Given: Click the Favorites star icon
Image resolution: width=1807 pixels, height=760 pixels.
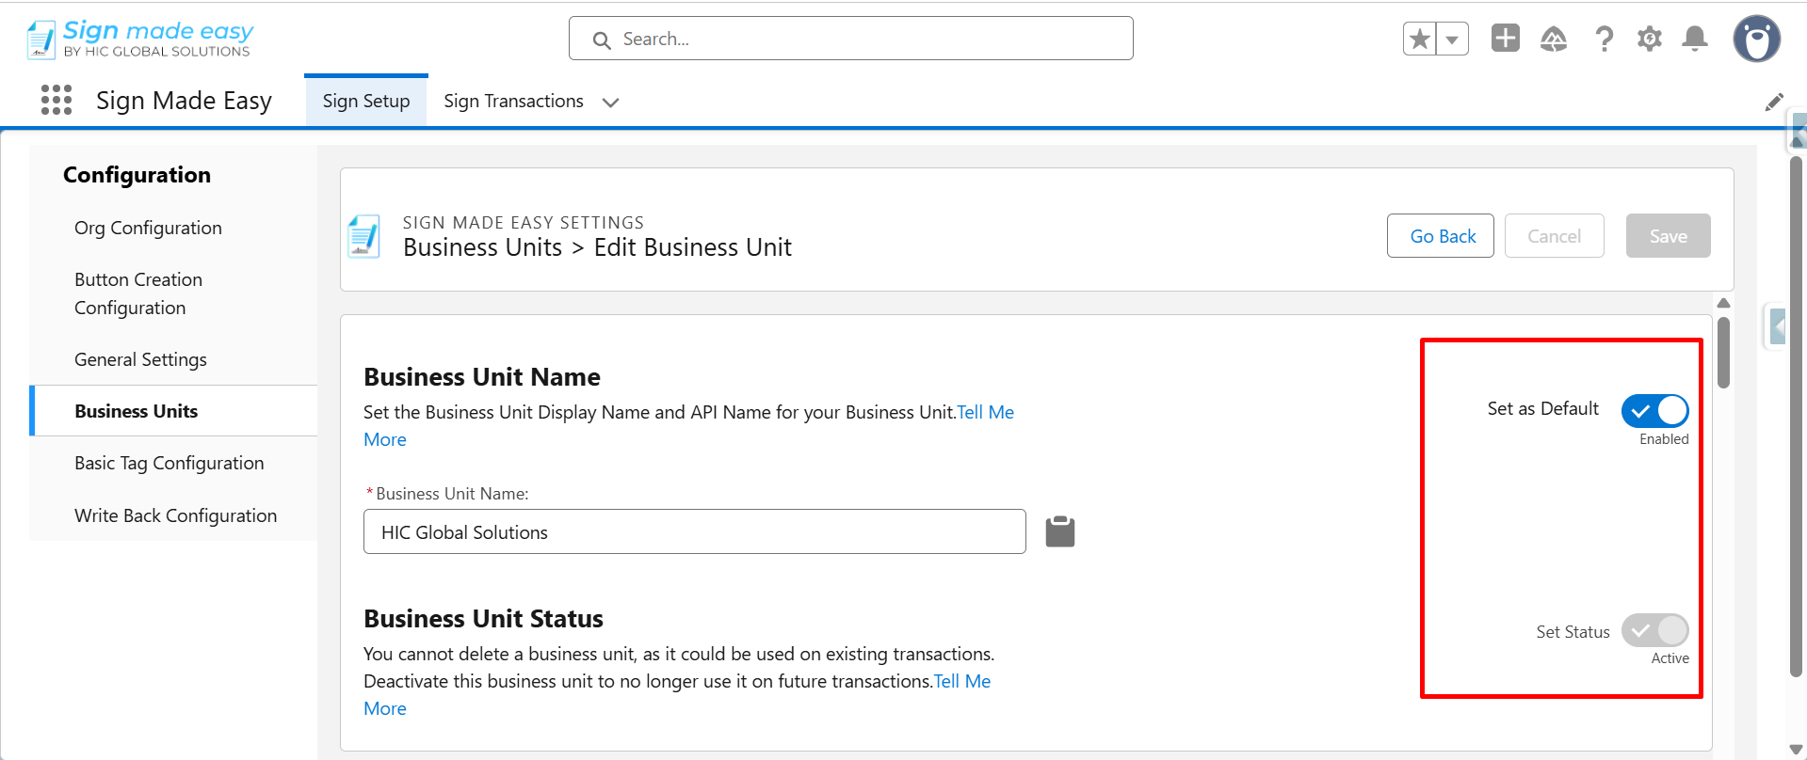Looking at the screenshot, I should 1420,40.
